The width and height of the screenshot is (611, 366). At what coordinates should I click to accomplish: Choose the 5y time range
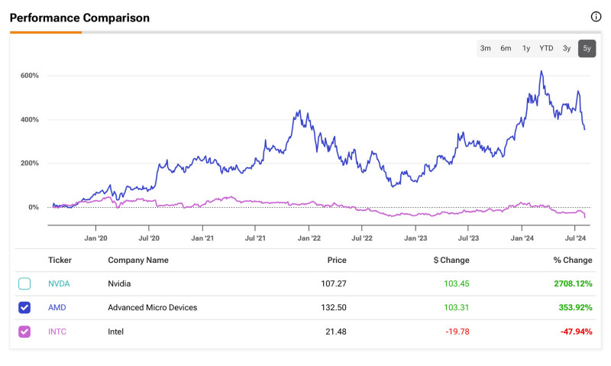[587, 48]
